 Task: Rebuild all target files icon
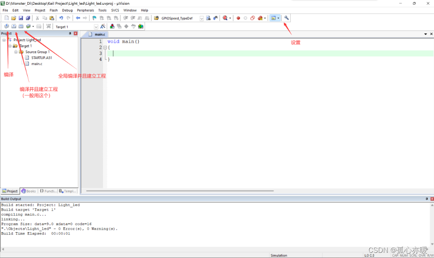point(21,26)
